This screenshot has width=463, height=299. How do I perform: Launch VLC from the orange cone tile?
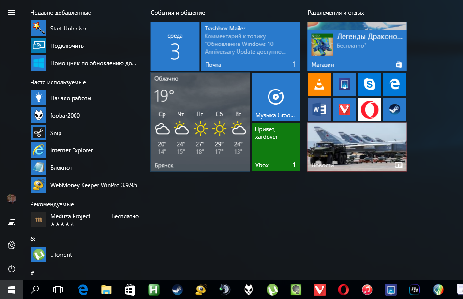click(319, 84)
